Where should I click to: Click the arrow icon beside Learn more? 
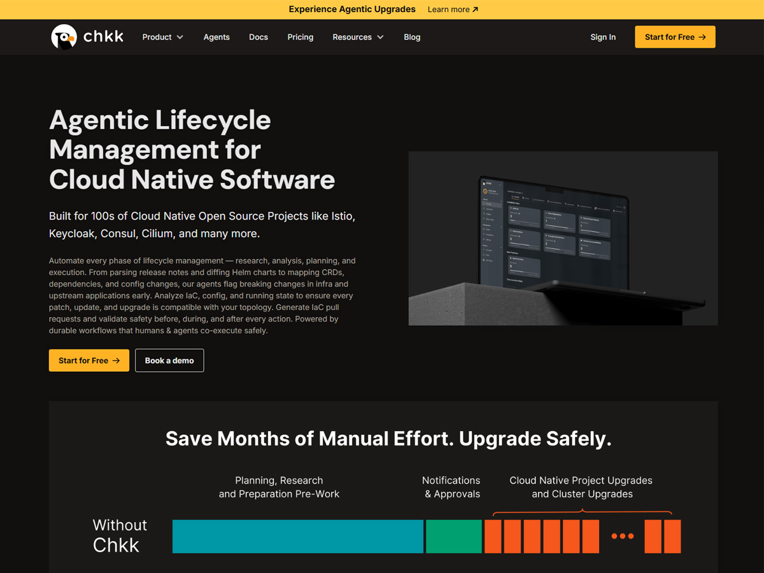point(475,10)
